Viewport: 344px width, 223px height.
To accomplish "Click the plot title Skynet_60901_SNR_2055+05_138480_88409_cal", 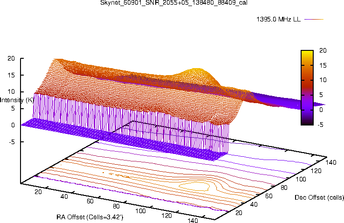I will pos(174,3).
